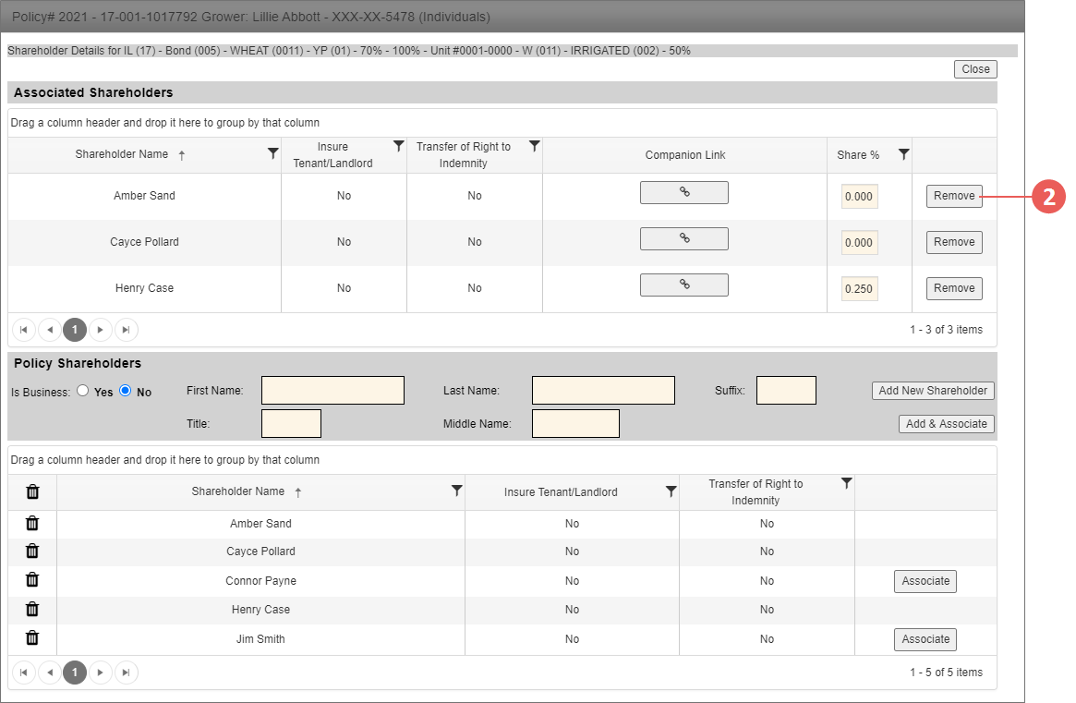Go to previous page of Policy Shareholders grid
The height and width of the screenshot is (703, 1076).
pyautogui.click(x=49, y=673)
